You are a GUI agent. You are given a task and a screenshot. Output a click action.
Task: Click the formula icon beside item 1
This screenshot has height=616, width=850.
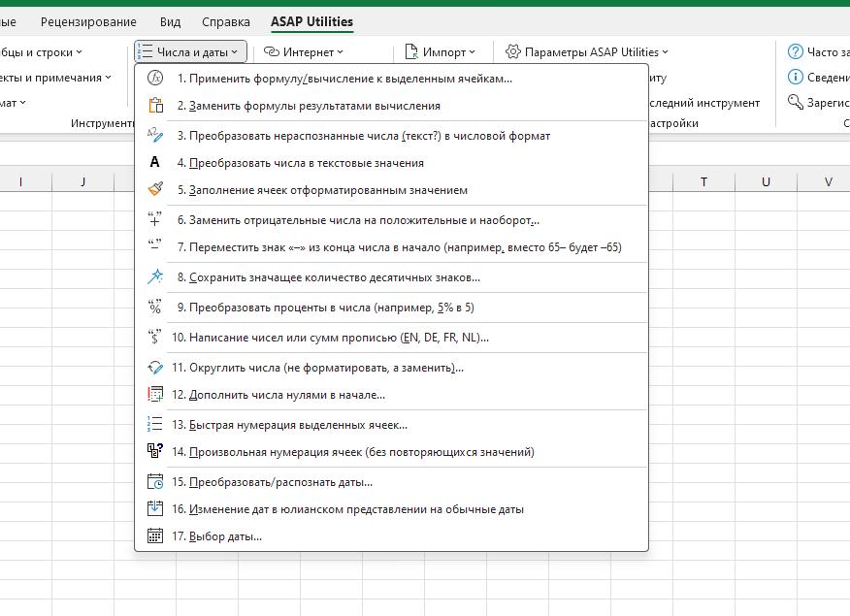point(154,79)
